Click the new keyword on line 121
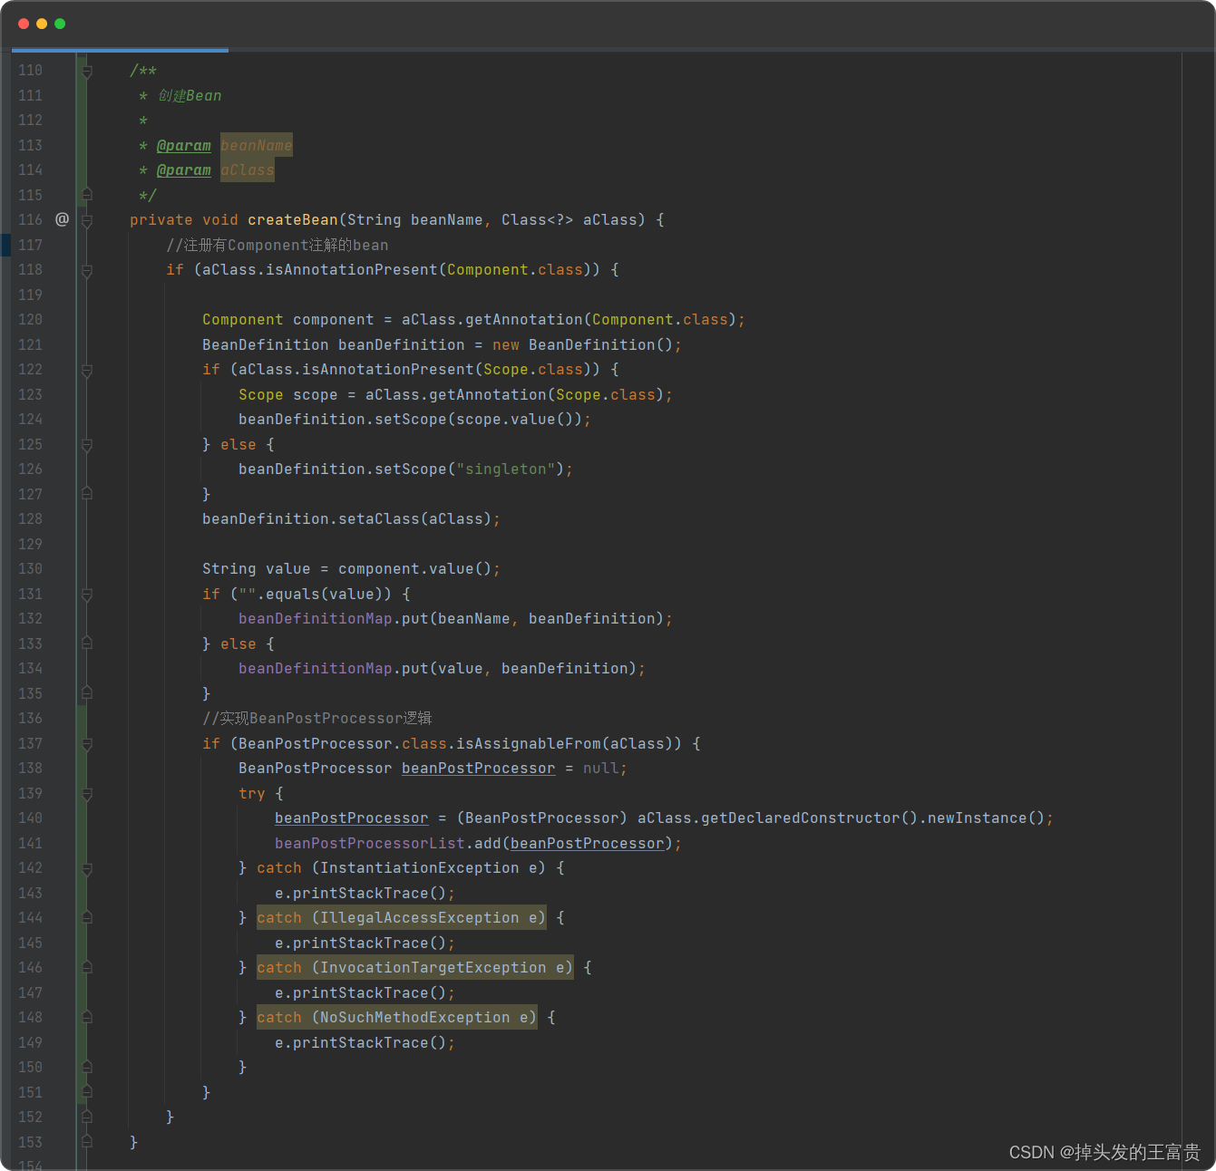Viewport: 1216px width, 1171px height. [506, 345]
